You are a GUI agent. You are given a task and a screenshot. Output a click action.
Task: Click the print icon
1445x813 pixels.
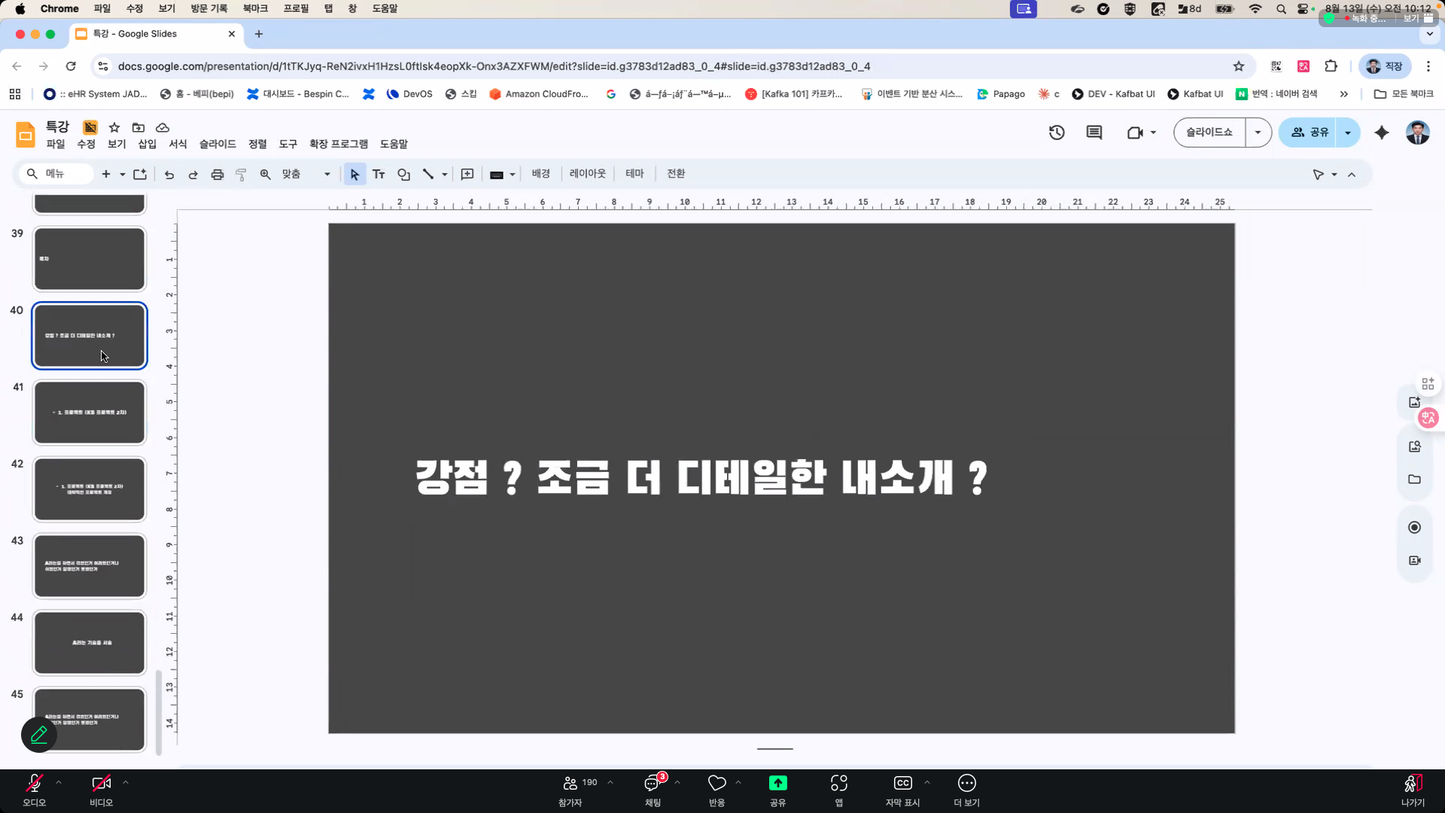coord(218,175)
